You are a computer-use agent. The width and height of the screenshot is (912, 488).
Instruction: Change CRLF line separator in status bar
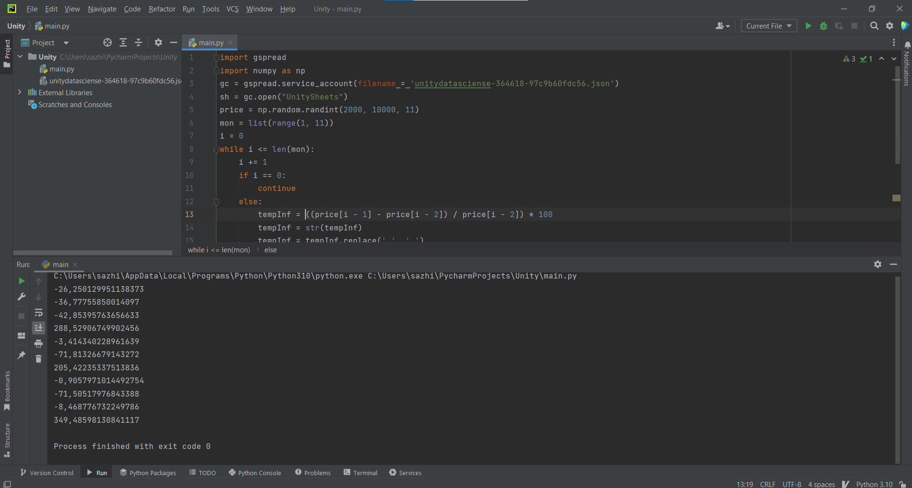tap(767, 484)
